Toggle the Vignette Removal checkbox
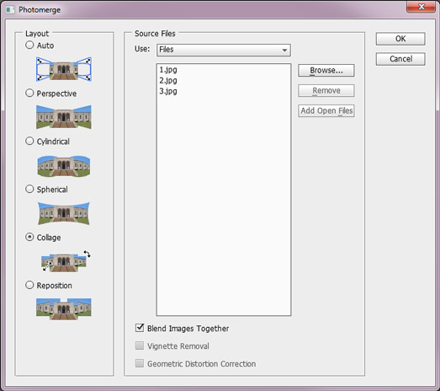440x391 pixels. (140, 345)
